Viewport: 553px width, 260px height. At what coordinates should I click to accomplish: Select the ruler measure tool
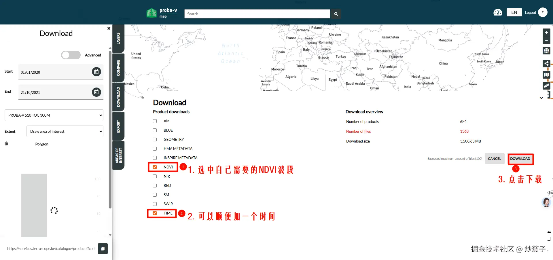546,86
